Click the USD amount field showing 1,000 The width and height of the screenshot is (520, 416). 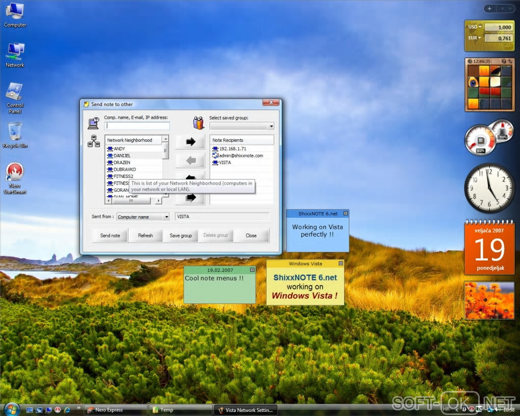coord(499,27)
